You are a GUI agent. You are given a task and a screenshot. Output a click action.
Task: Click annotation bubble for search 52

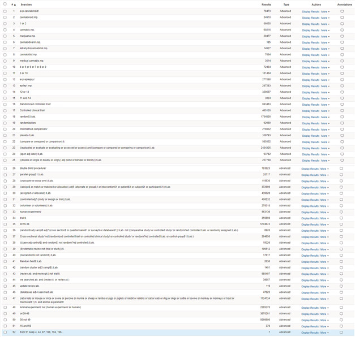tap(341, 332)
